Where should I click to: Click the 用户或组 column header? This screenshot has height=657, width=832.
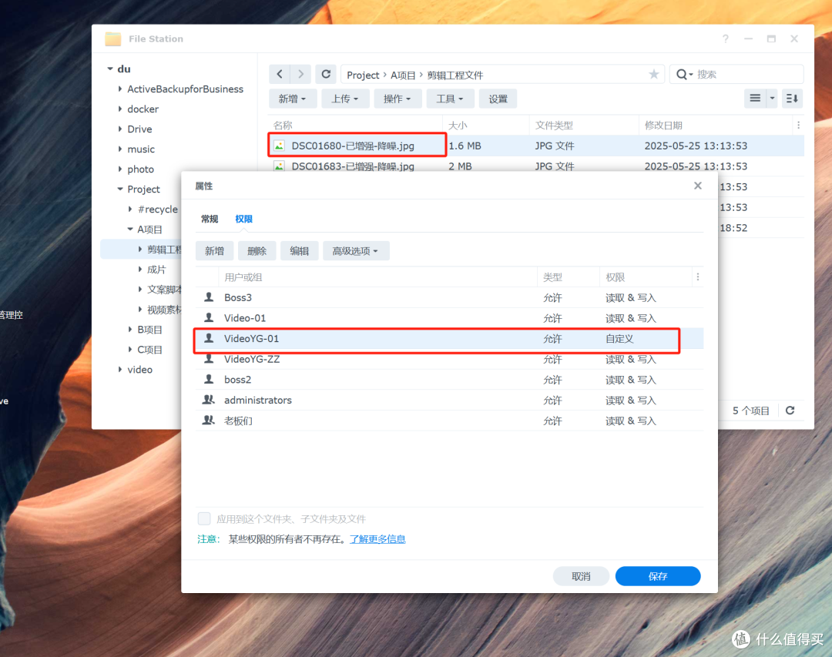tap(377, 277)
